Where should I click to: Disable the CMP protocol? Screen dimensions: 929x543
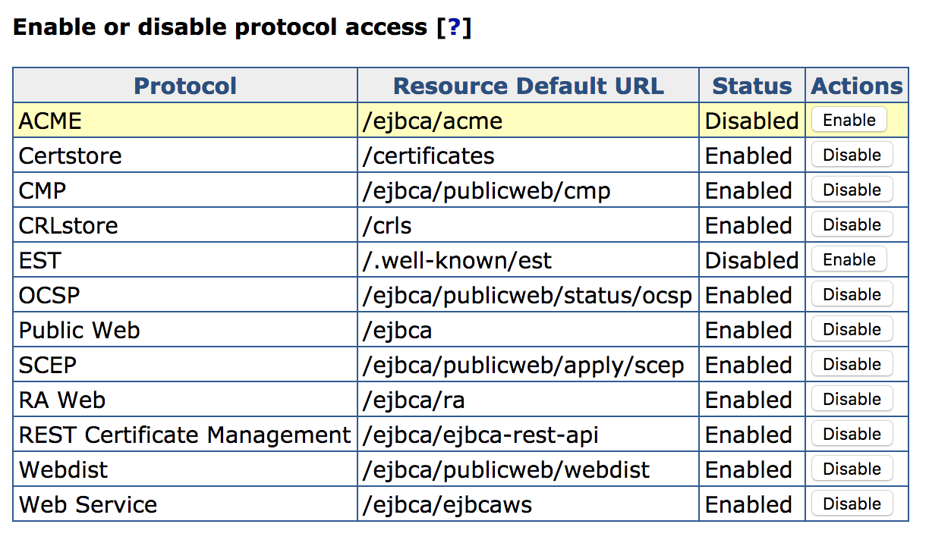(x=852, y=190)
